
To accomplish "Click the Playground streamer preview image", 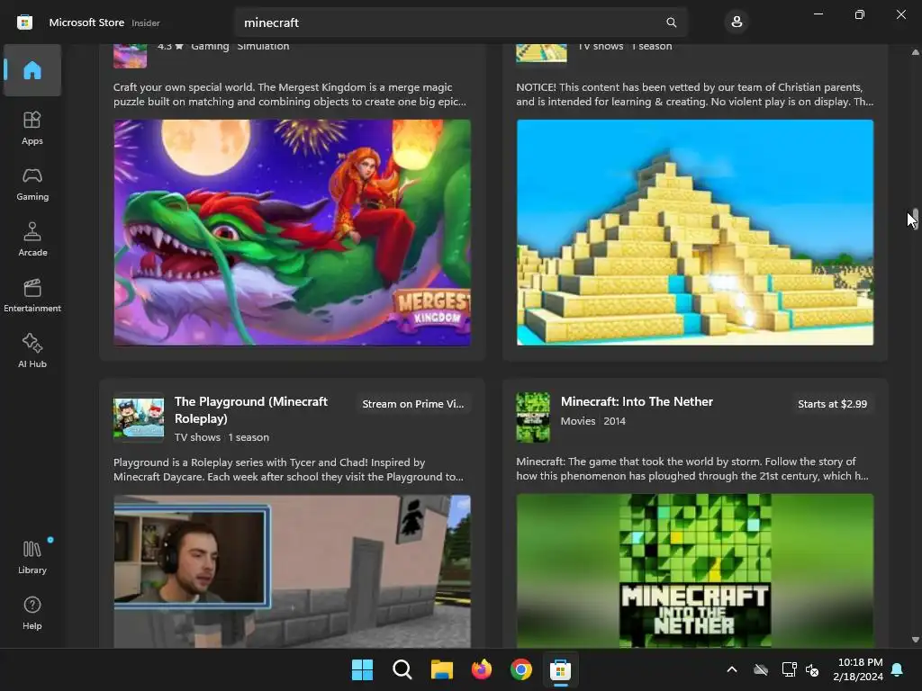I will (x=293, y=571).
